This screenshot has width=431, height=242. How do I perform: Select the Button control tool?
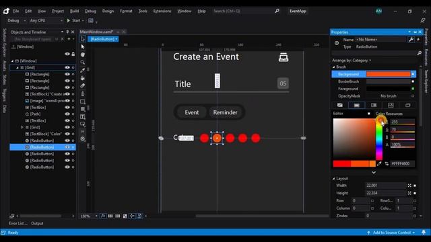click(x=82, y=124)
